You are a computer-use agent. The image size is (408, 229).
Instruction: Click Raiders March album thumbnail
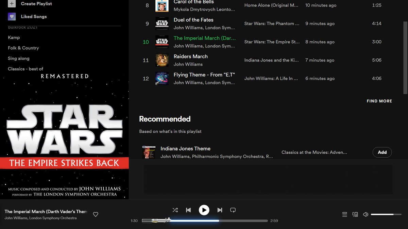pos(162,60)
